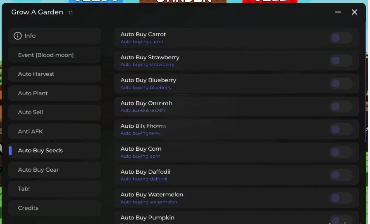Flip the toggle in the fifth seed row
This screenshot has width=370, height=224.
point(341,129)
